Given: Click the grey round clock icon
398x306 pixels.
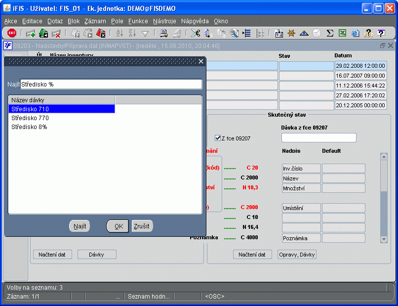Looking at the screenshot, I should coord(317,33).
